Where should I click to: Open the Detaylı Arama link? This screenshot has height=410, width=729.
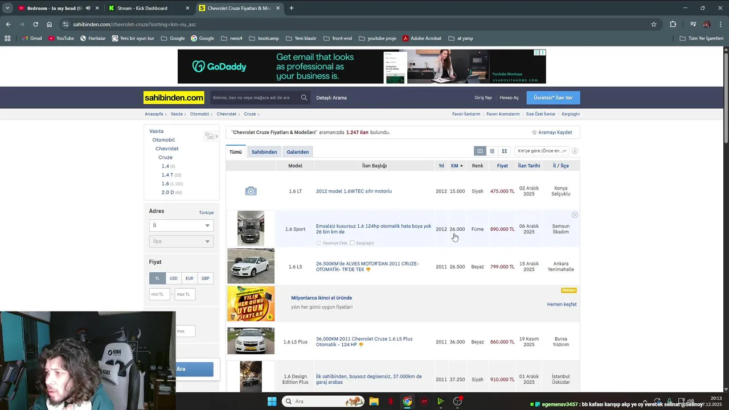[x=331, y=98]
